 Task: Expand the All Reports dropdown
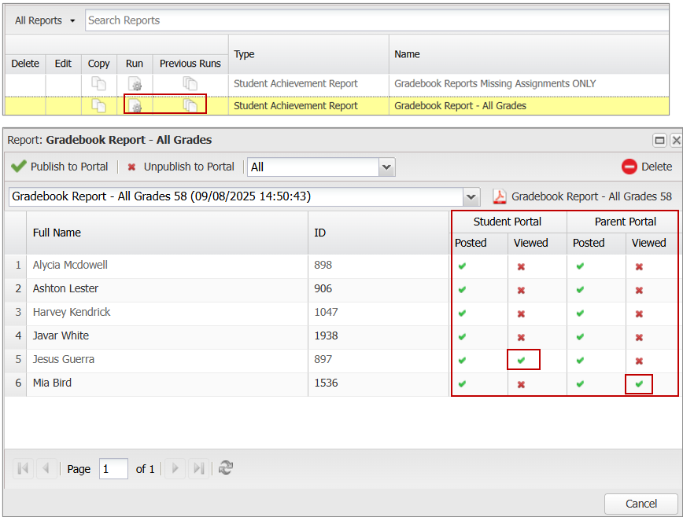point(45,20)
